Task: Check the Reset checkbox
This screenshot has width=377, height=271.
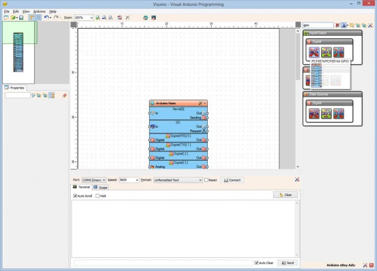Action: click(206, 180)
